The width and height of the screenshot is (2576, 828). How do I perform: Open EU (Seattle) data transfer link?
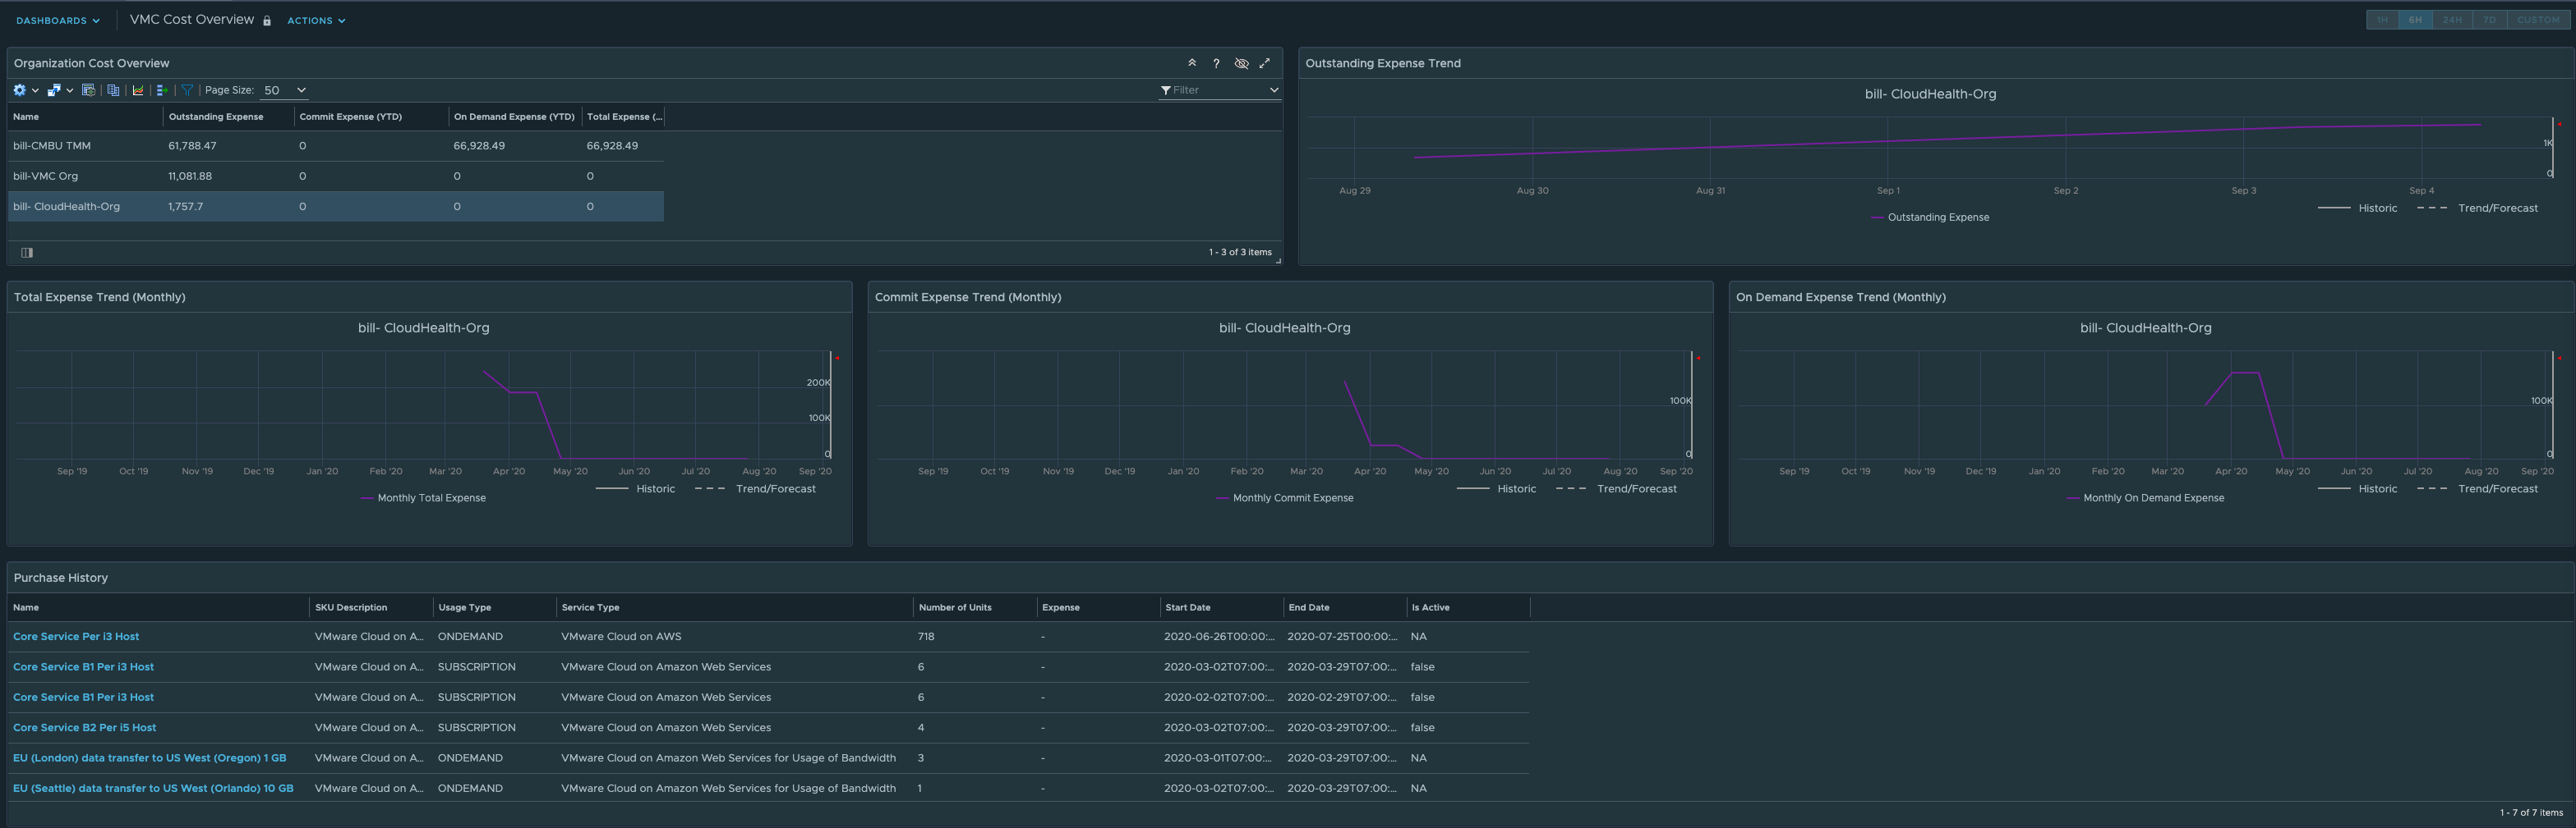153,789
